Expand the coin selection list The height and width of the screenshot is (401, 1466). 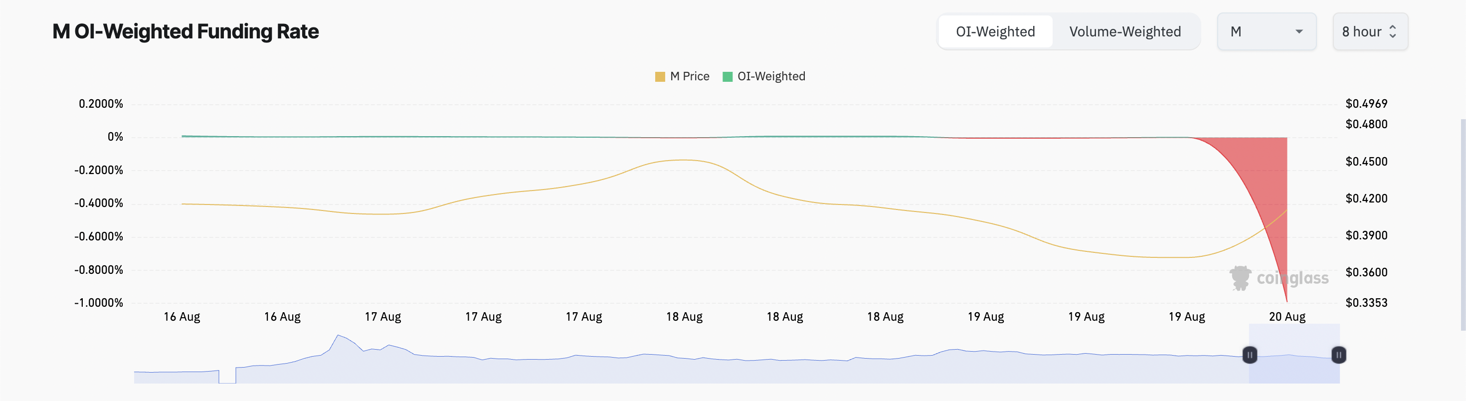1266,32
